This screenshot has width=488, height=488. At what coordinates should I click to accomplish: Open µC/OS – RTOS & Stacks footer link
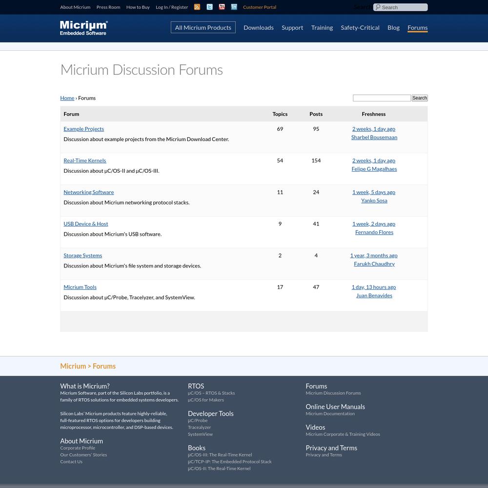tap(211, 393)
